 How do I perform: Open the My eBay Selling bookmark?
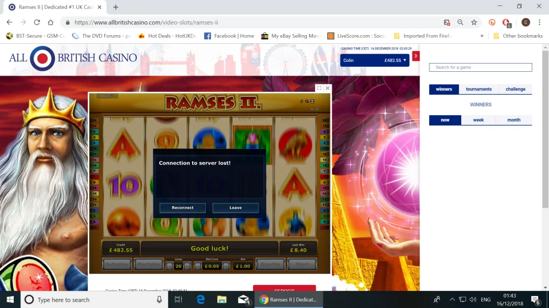(290, 36)
